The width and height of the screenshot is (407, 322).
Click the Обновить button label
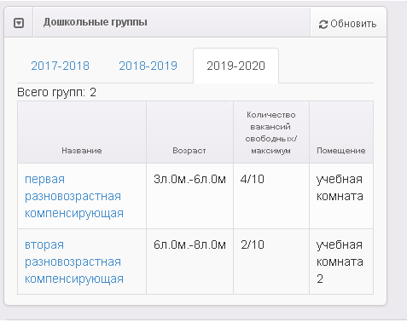(x=353, y=24)
